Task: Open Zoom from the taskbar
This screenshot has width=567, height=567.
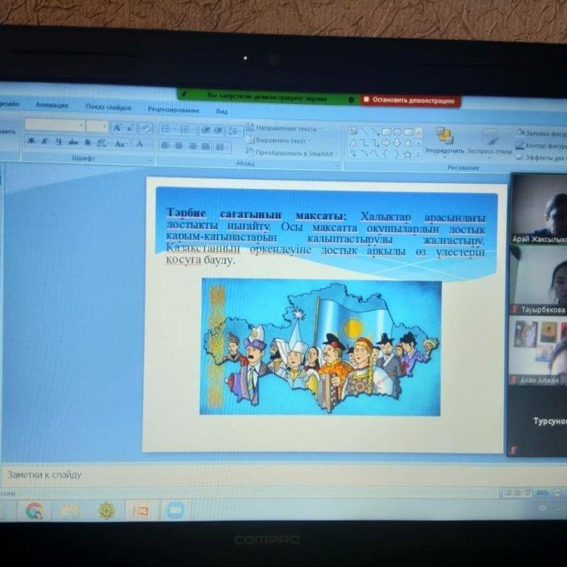Action: click(x=175, y=510)
